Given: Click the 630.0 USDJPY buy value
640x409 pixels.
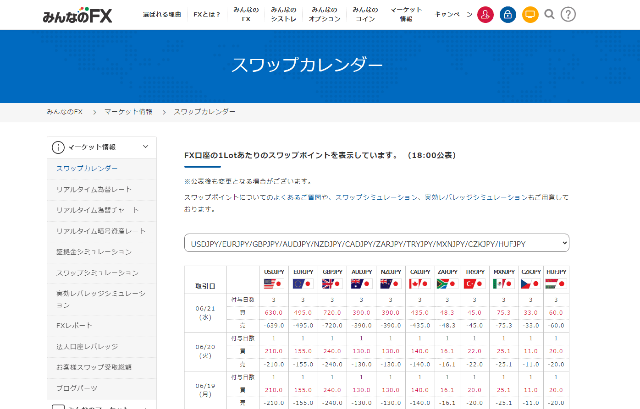Looking at the screenshot, I should [274, 313].
